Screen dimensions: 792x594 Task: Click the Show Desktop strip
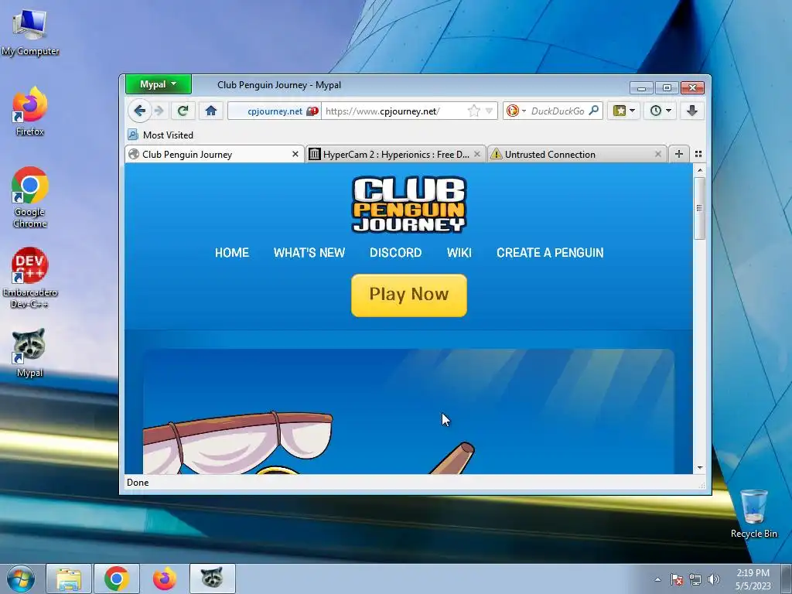[787, 579]
